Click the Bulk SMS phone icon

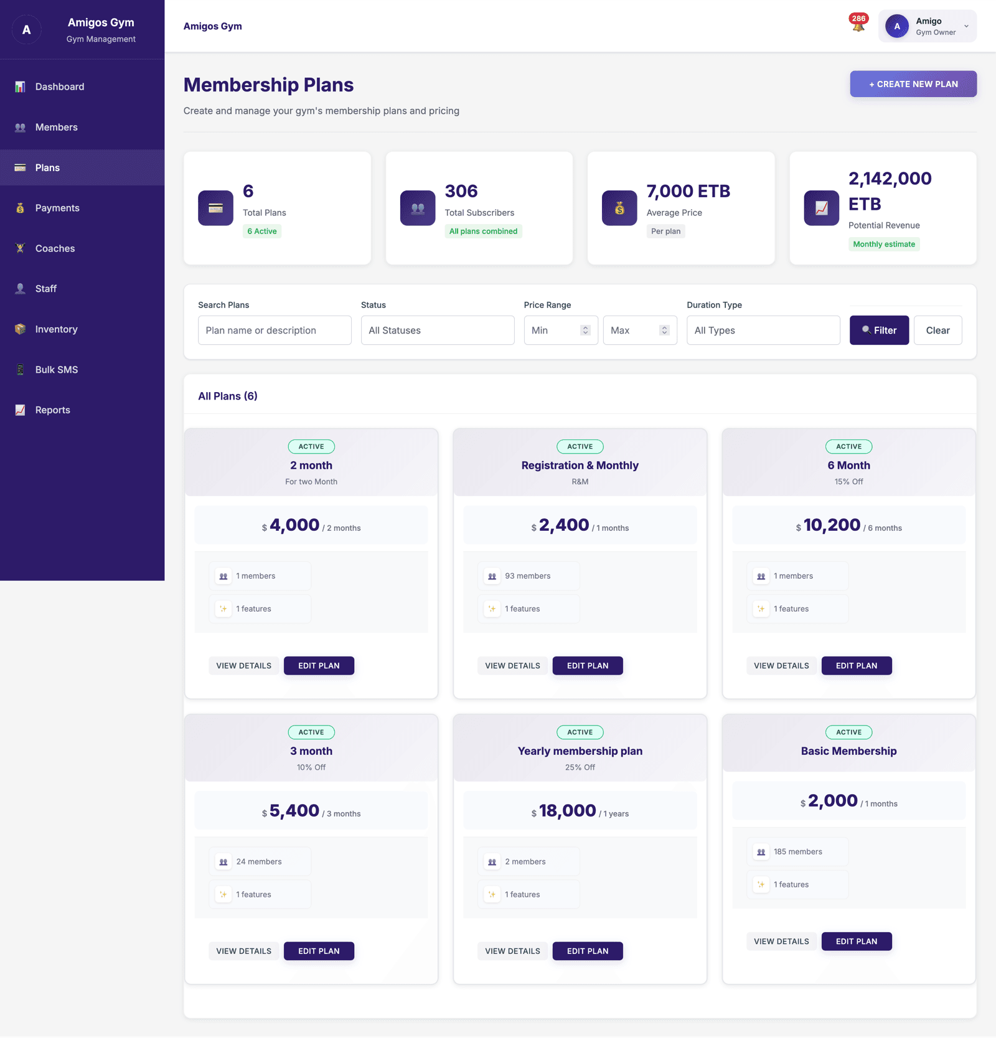point(21,370)
